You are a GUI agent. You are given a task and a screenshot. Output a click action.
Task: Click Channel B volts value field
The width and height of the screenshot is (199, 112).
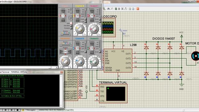coord(80,67)
